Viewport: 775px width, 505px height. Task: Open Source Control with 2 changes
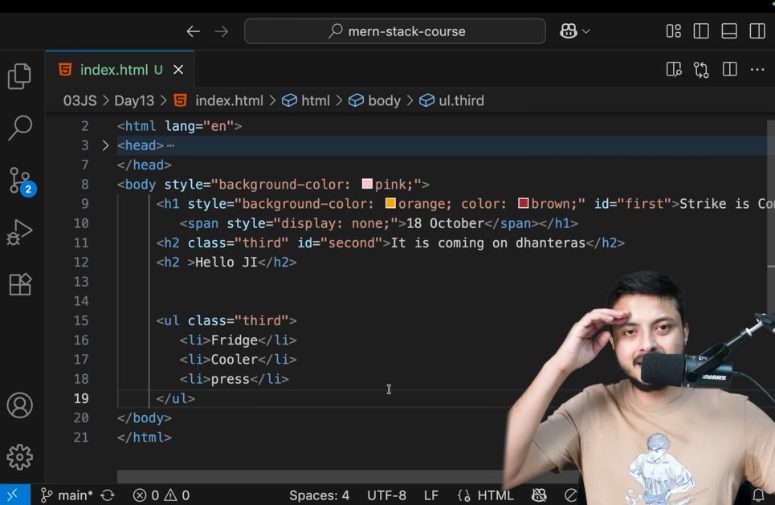(x=22, y=181)
